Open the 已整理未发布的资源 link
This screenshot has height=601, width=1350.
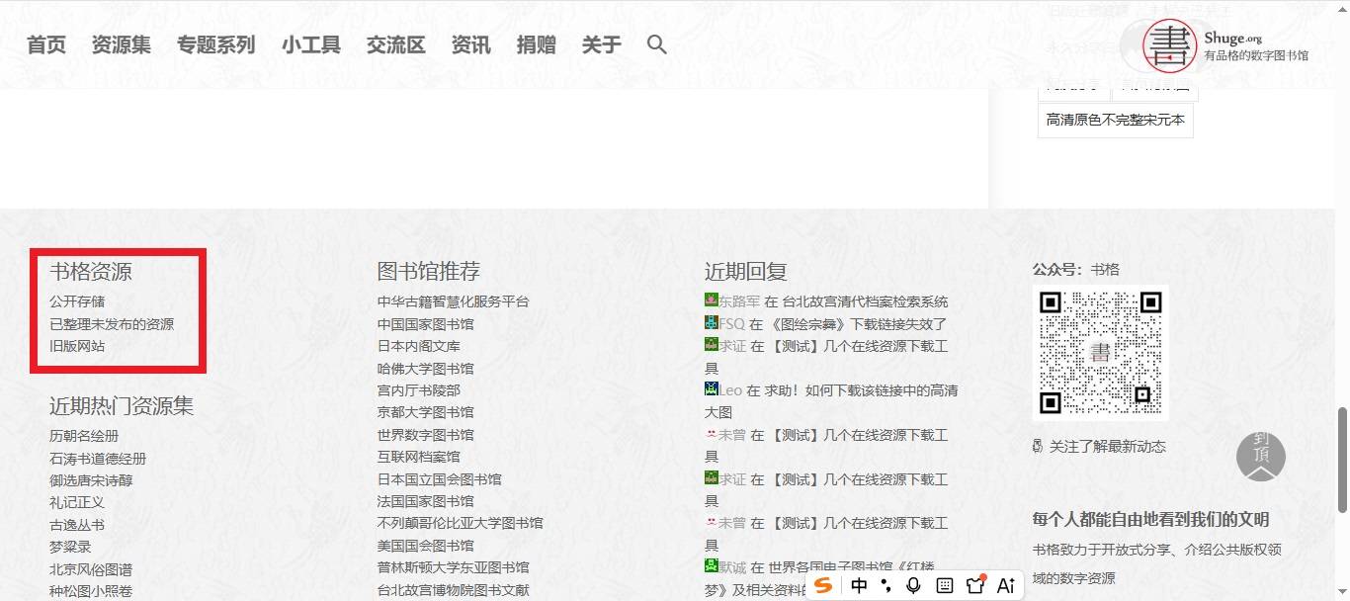pos(112,324)
